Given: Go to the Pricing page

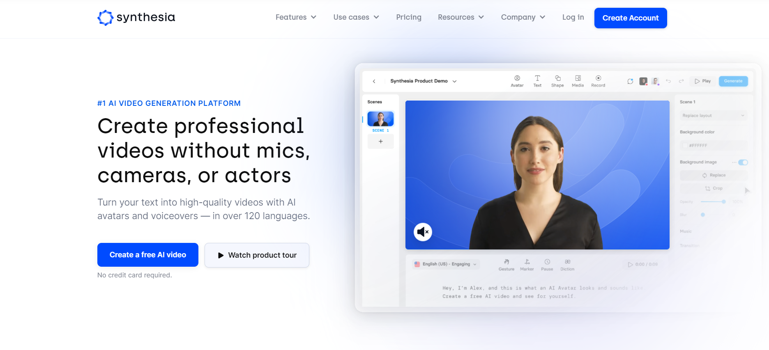Looking at the screenshot, I should (x=409, y=17).
